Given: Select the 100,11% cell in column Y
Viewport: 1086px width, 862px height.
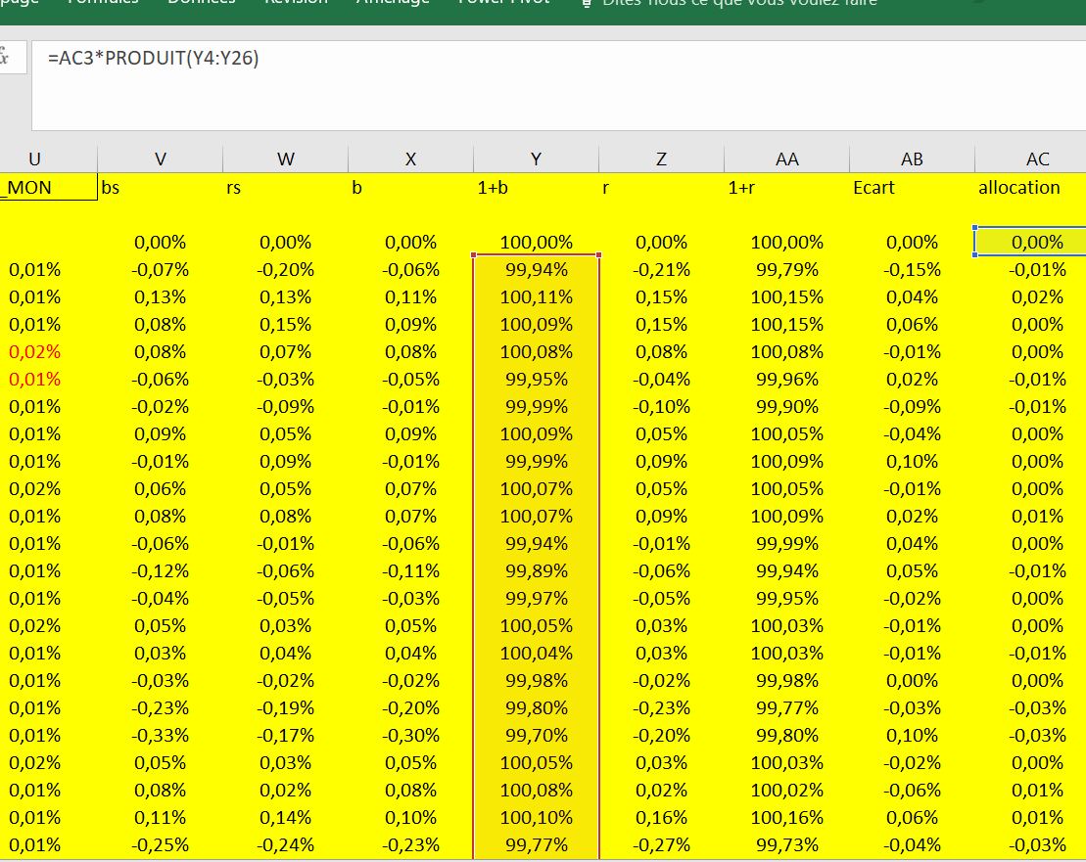Looking at the screenshot, I should click(x=536, y=297).
